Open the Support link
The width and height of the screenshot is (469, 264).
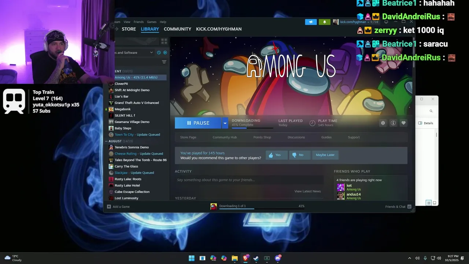point(354,137)
